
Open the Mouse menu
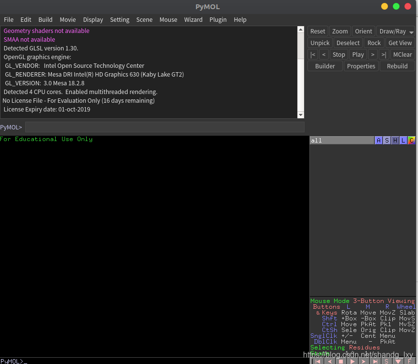168,20
